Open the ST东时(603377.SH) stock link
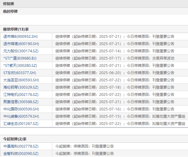 click(20, 73)
